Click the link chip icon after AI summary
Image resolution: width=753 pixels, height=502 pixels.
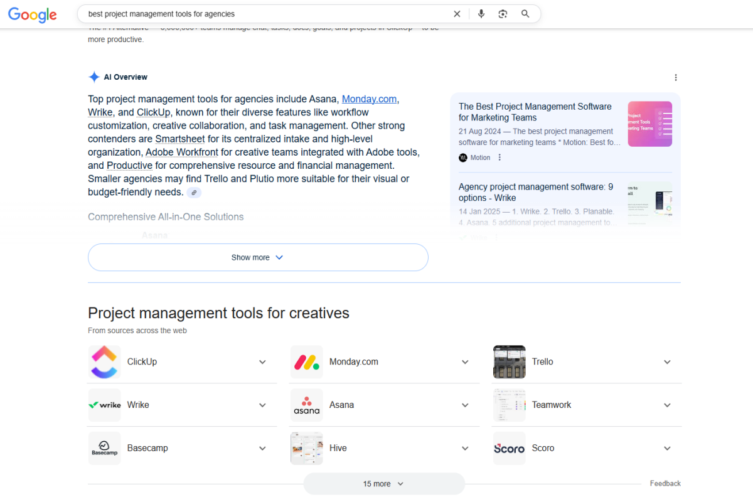[195, 193]
